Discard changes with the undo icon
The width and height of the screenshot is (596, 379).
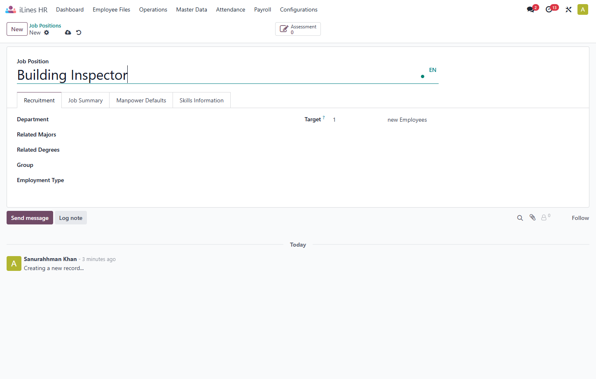pyautogui.click(x=79, y=32)
